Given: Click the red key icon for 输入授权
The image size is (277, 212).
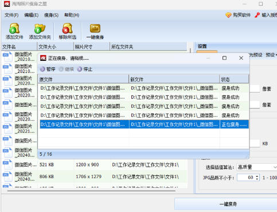Looking at the screenshot, I should point(257,15).
